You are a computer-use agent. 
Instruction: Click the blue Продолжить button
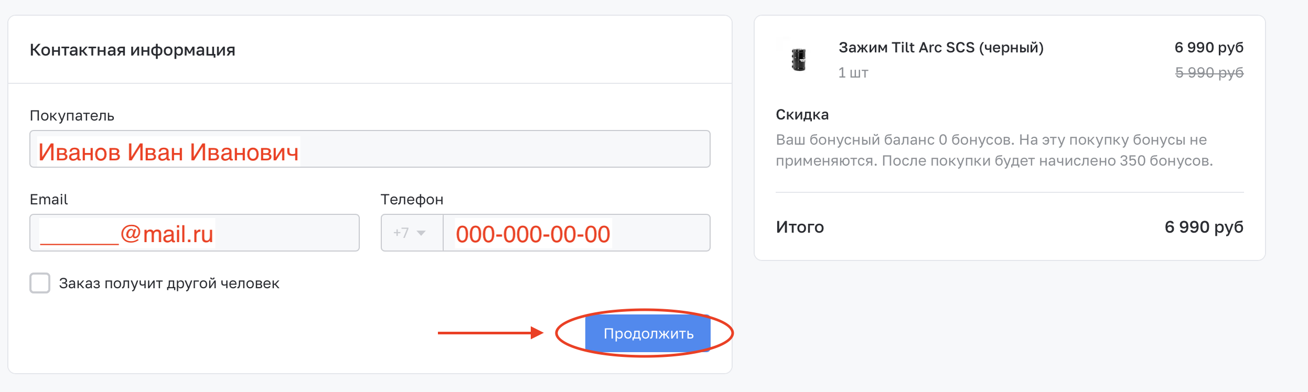pos(648,333)
